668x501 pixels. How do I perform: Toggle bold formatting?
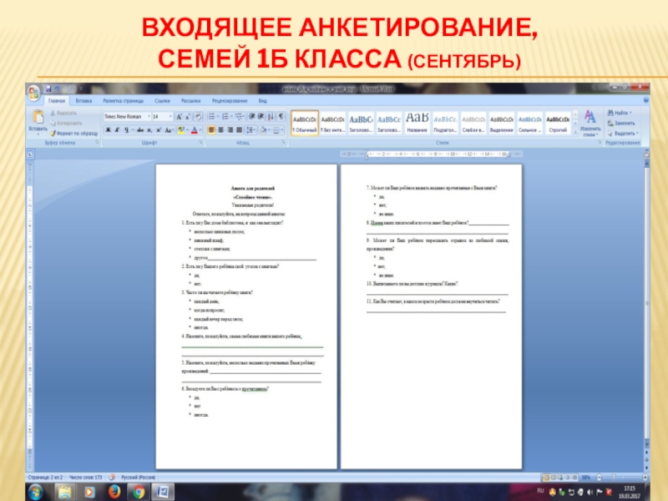(107, 130)
